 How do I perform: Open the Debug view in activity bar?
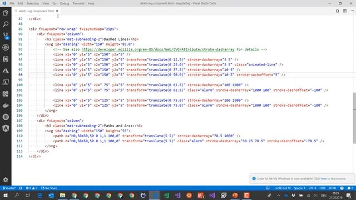[6, 47]
